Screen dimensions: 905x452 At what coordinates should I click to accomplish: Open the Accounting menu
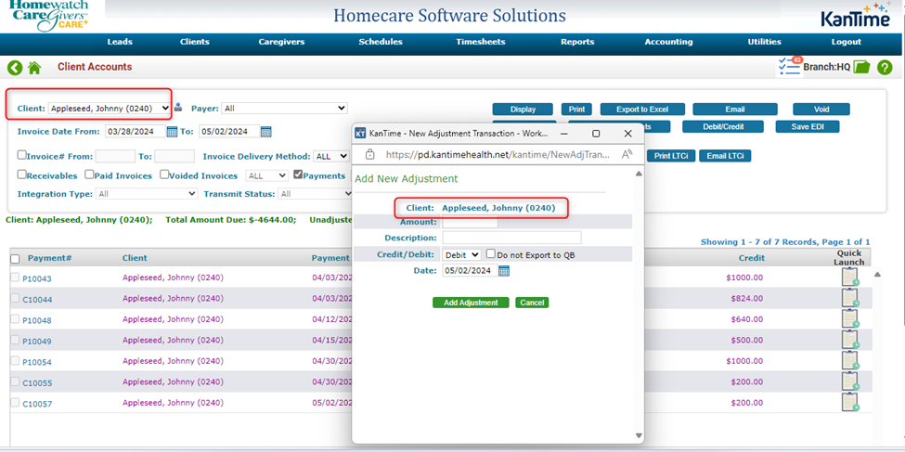point(668,42)
